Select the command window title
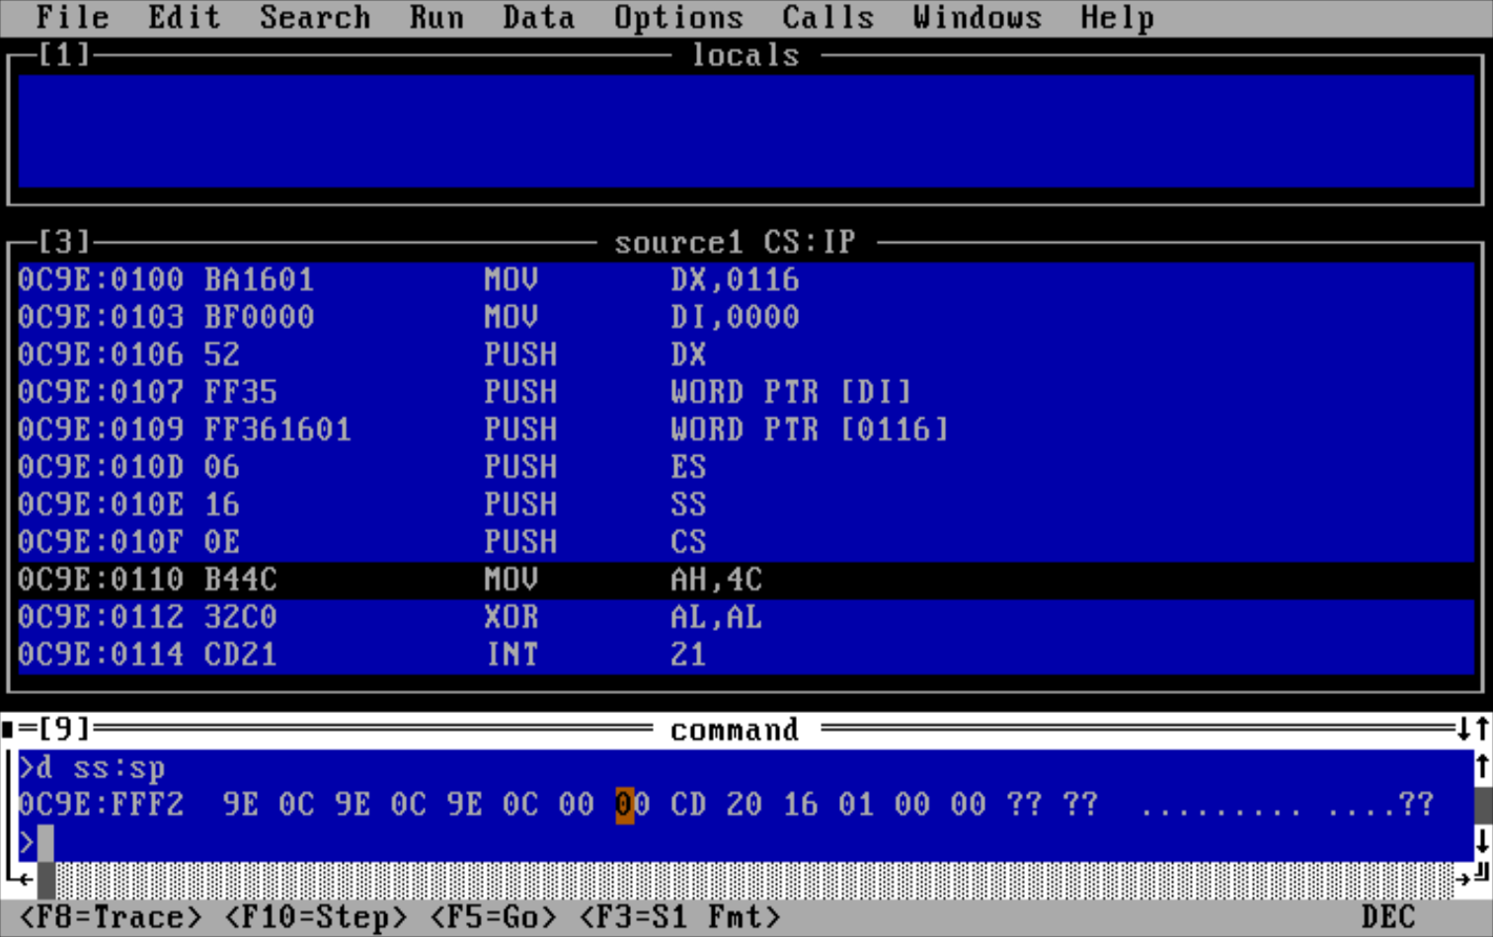The width and height of the screenshot is (1493, 937). [736, 730]
